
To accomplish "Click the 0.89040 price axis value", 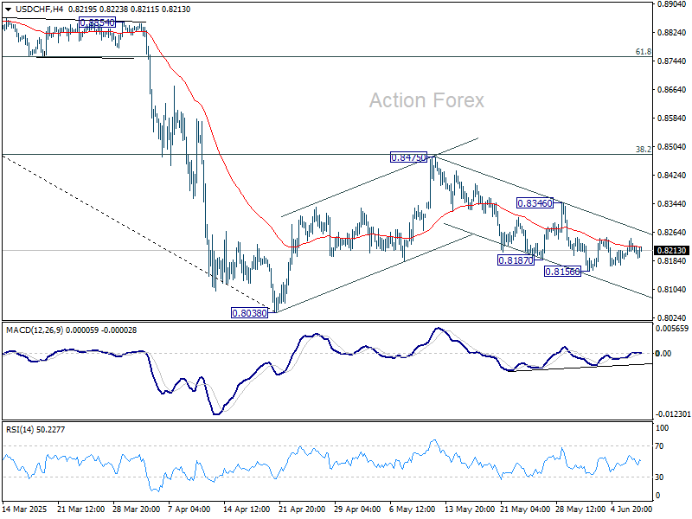I will (672, 4).
